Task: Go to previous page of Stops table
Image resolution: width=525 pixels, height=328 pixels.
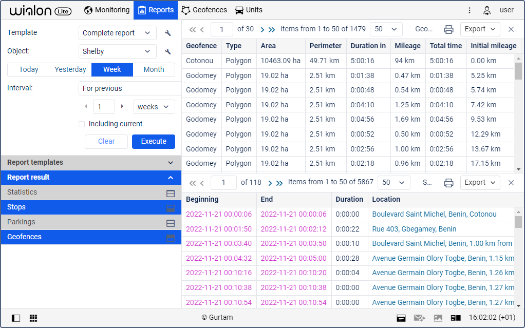Action: click(202, 183)
